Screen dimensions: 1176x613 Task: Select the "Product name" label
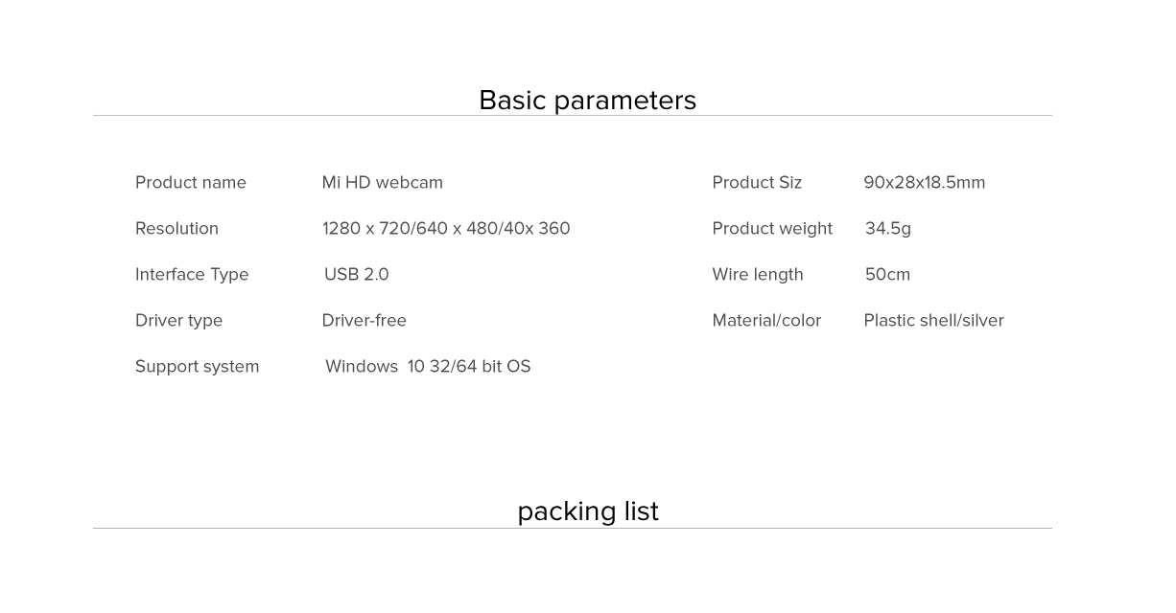coord(191,183)
